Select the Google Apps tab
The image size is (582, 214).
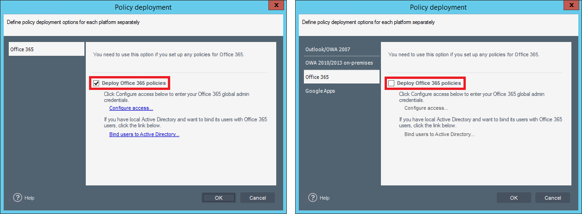pos(342,91)
